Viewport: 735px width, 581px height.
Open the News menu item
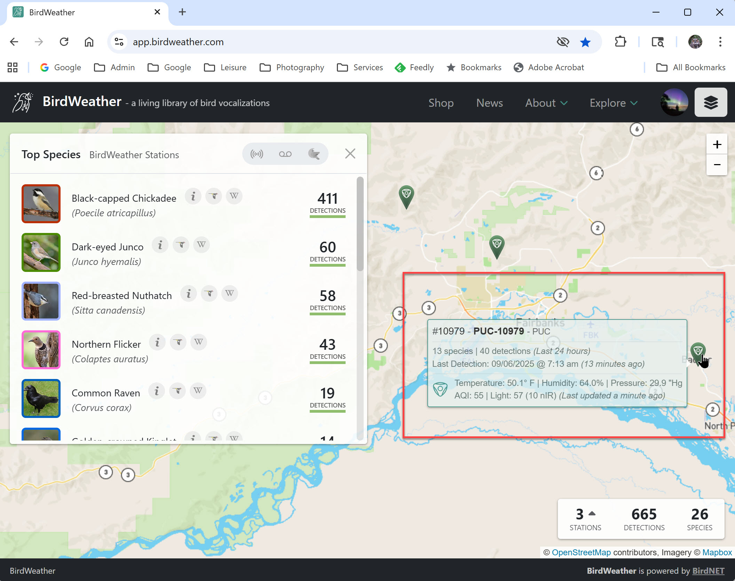coord(489,103)
